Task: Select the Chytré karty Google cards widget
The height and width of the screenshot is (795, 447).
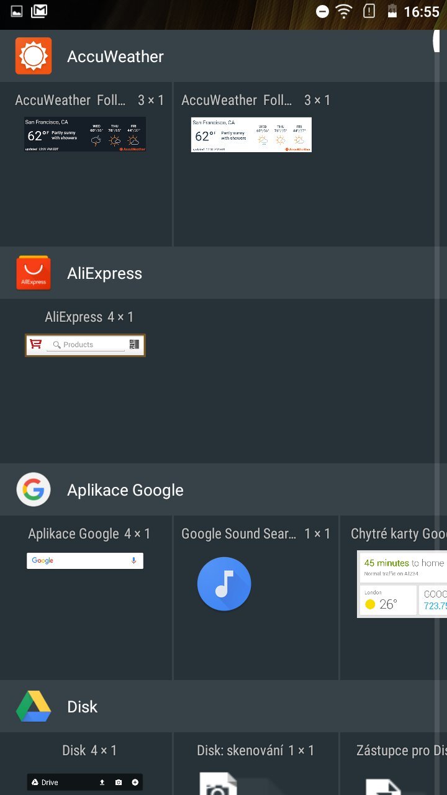Action: (x=402, y=584)
